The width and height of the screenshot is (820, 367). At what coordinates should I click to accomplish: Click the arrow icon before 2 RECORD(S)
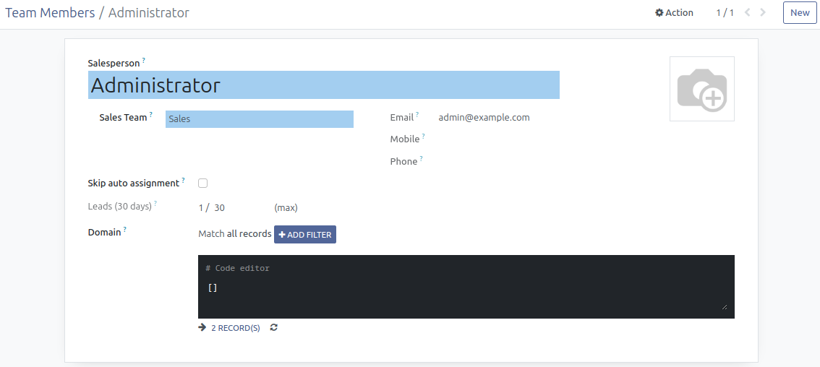pyautogui.click(x=202, y=328)
